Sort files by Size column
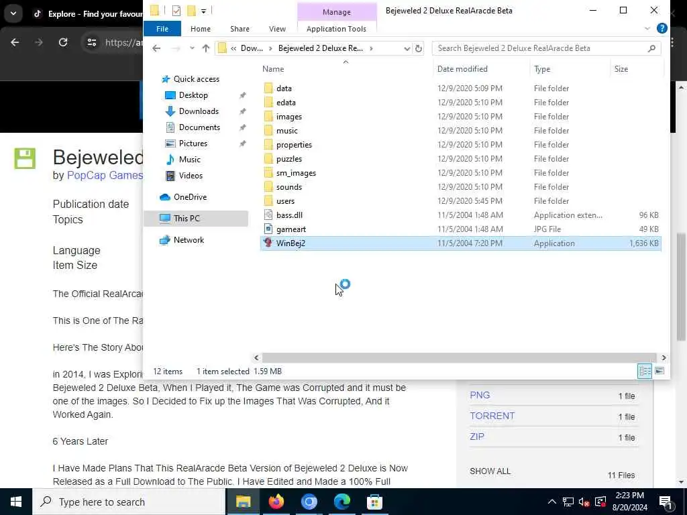The height and width of the screenshot is (515, 687). (x=621, y=69)
